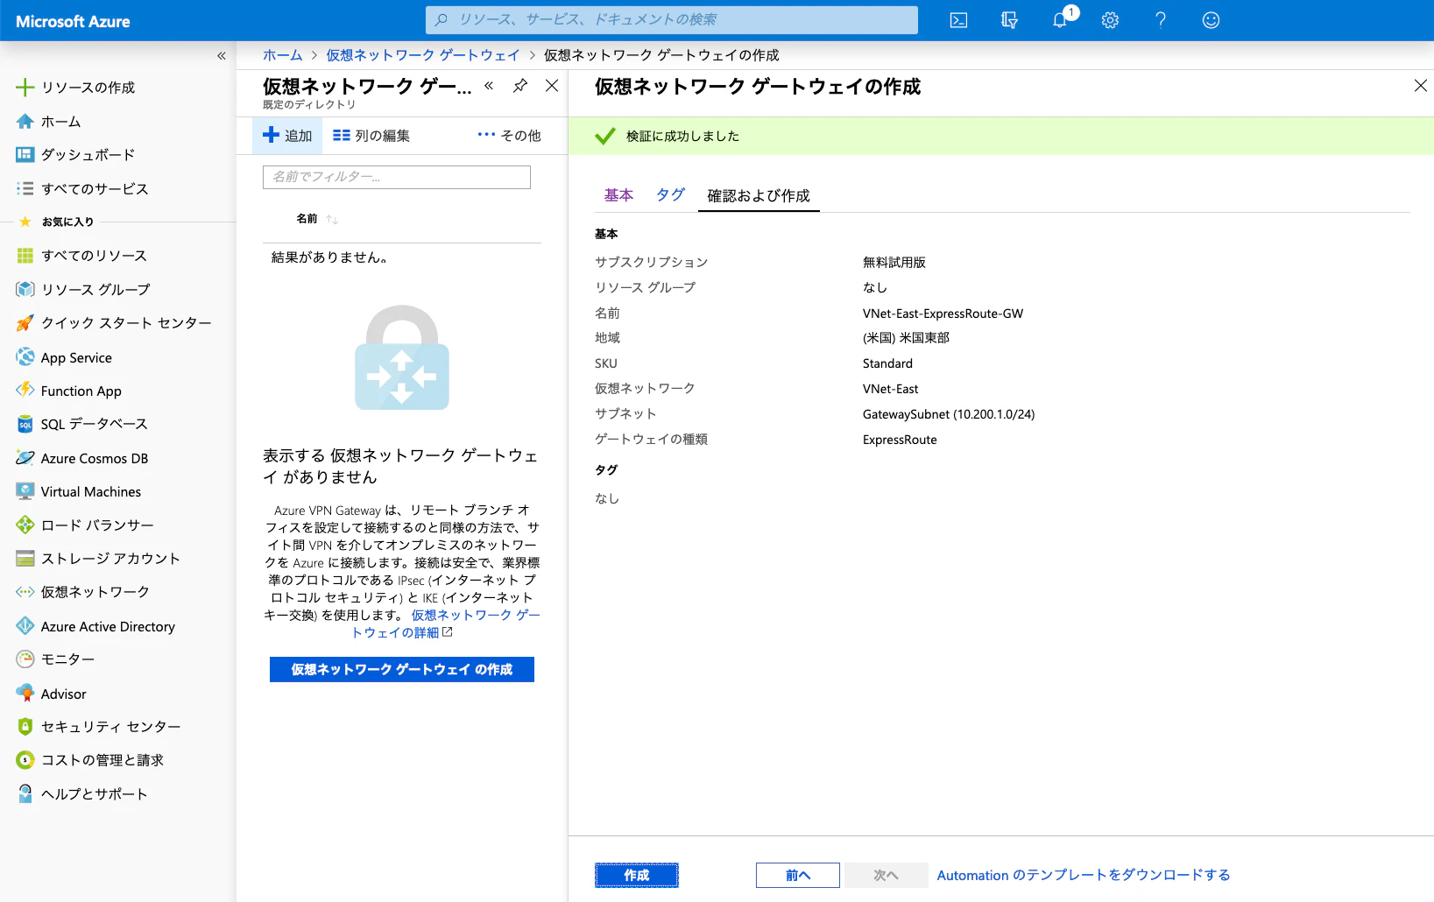Click the ロード バランサー diamond icon
This screenshot has width=1434, height=902.
pyautogui.click(x=25, y=525)
